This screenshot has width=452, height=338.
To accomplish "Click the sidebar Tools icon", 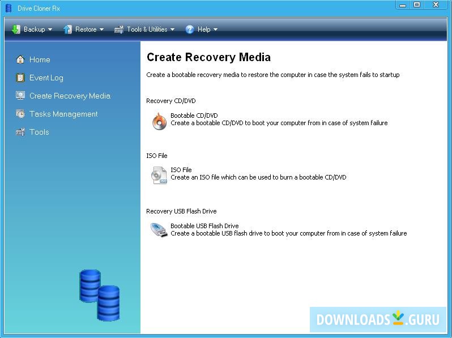I will pos(20,132).
